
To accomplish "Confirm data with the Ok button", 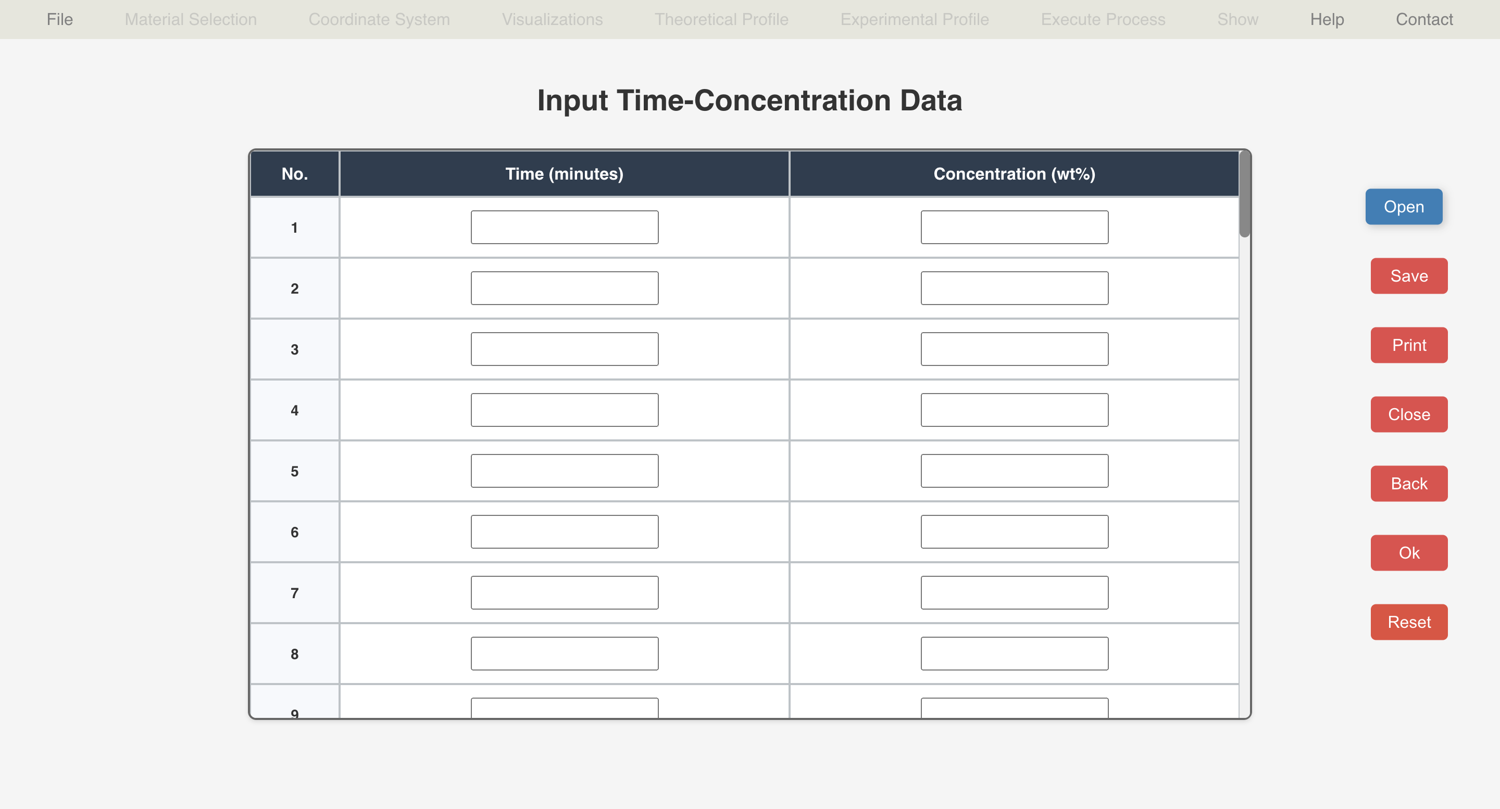I will pos(1408,553).
